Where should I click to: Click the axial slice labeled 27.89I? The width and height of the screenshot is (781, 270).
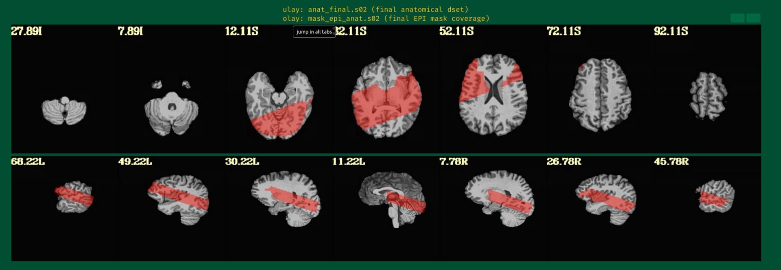64,111
